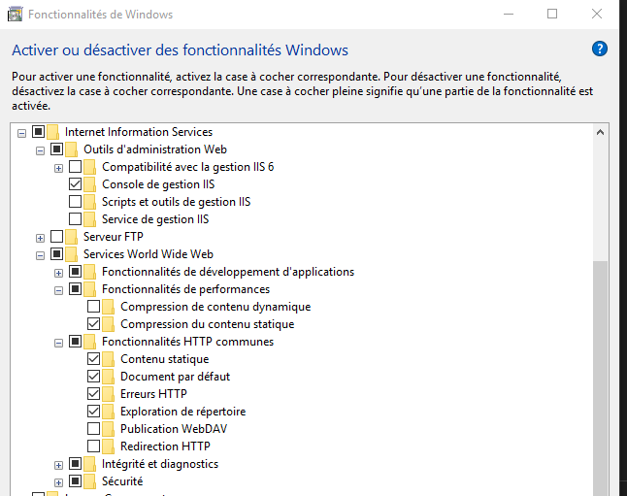This screenshot has height=496, width=627.
Task: Click the Fonctionnalités de Windows title bar icon
Action: coord(16,15)
